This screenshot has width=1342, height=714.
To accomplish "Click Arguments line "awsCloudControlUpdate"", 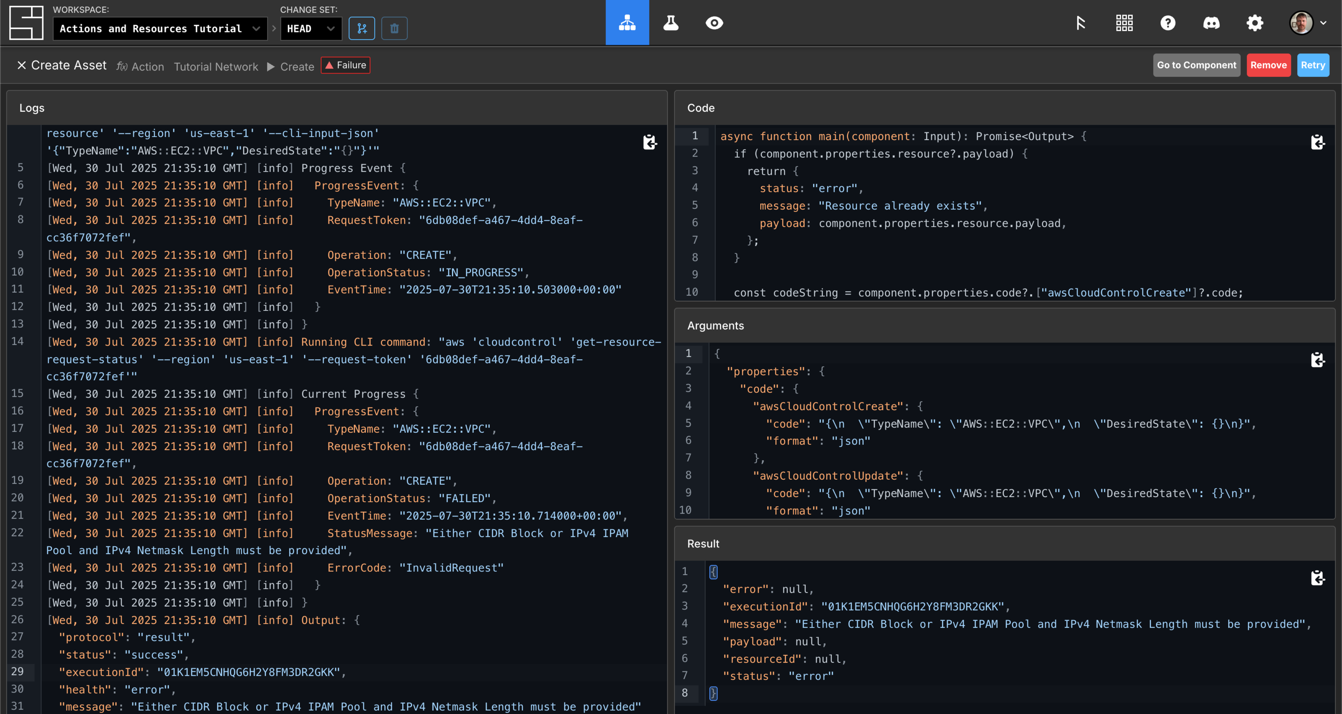I will [838, 476].
